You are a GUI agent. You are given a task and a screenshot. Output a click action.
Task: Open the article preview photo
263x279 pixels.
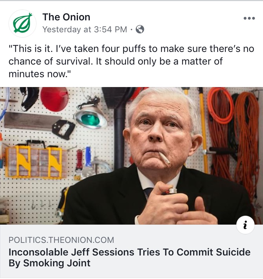131,156
